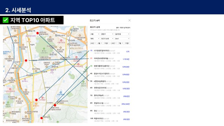Image resolution: width=224 pixels, height=126 pixels.
Task: Click the 홈플러스 store icon on map
Action: pos(36,104)
